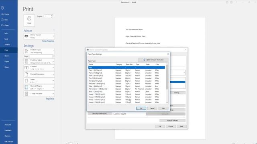Sort by the Finish column header
This screenshot has width=257, height=144.
[x=149, y=64]
